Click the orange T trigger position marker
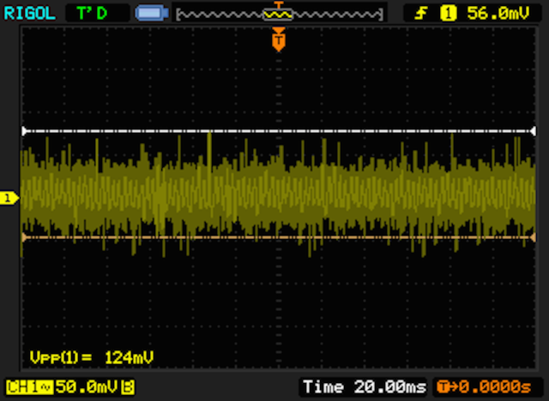 pyautogui.click(x=279, y=40)
